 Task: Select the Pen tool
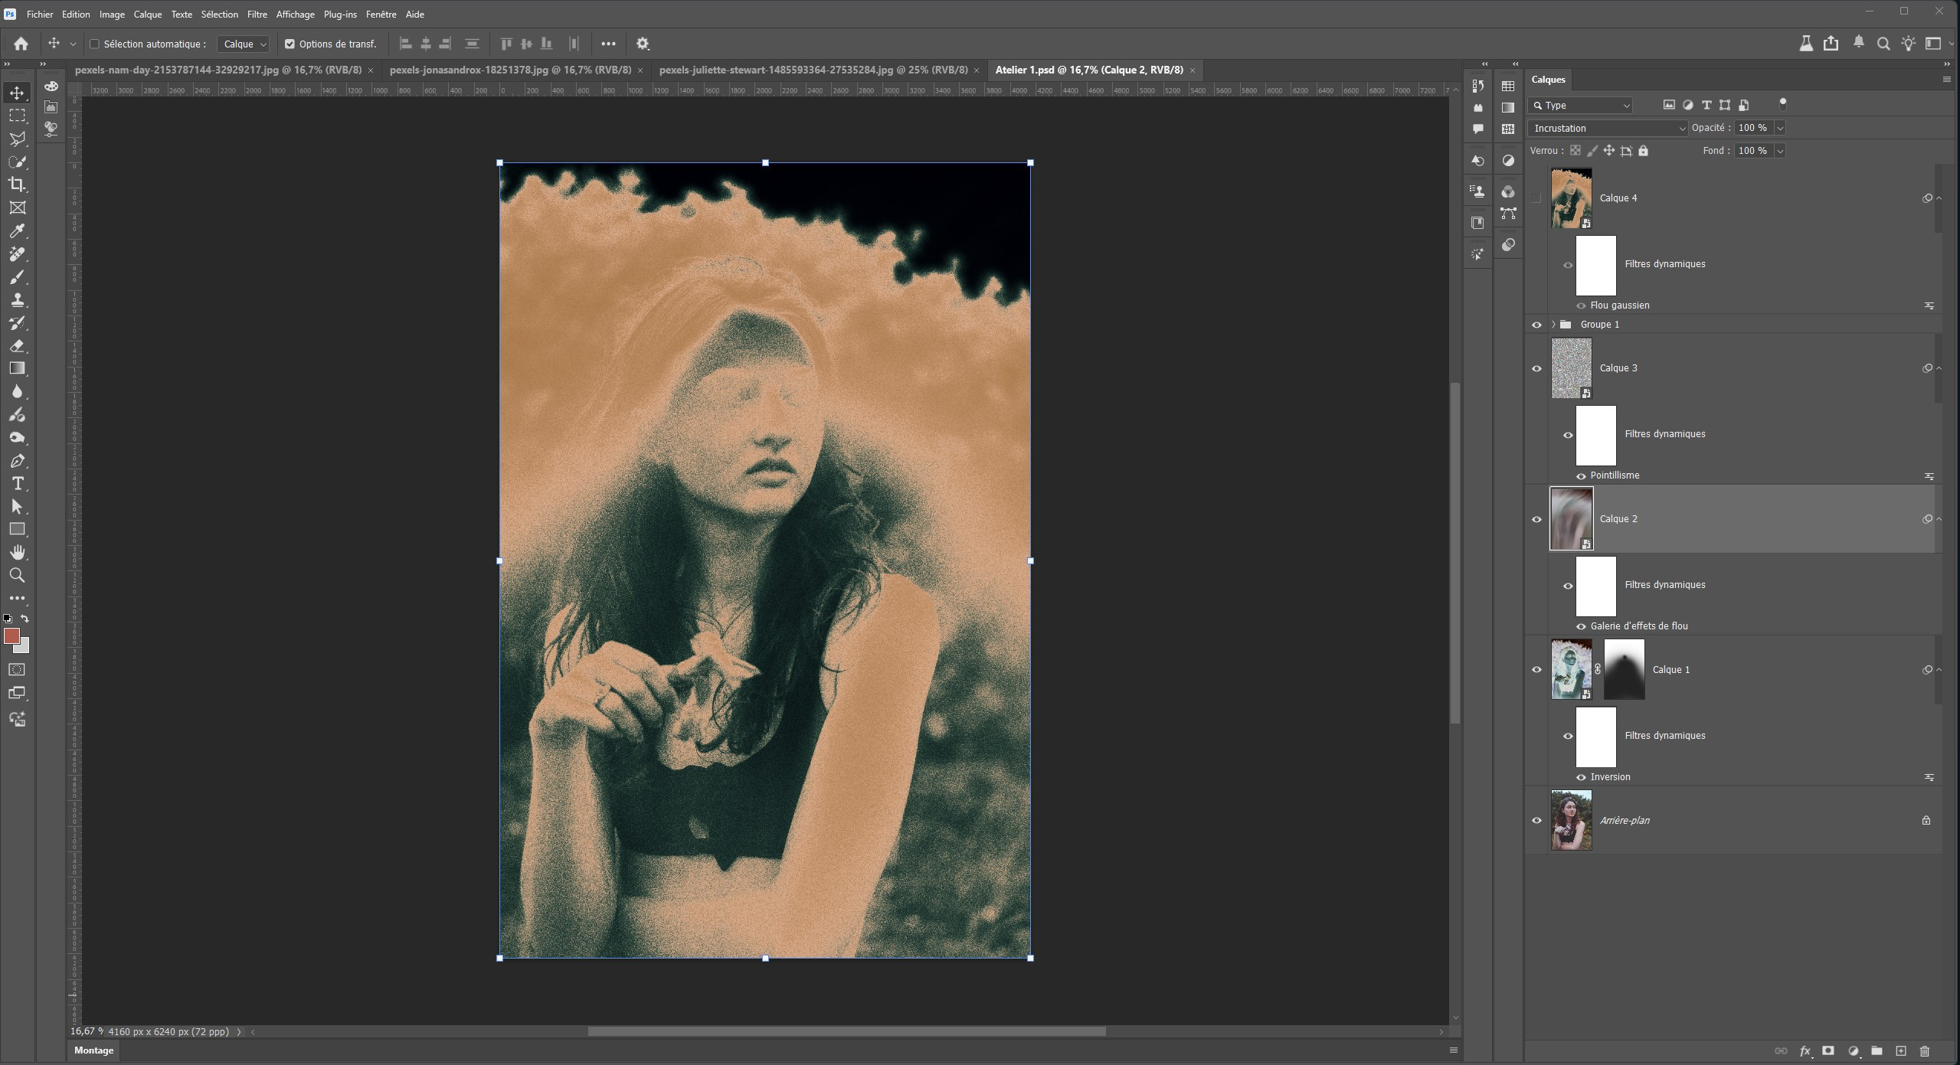coord(17,461)
